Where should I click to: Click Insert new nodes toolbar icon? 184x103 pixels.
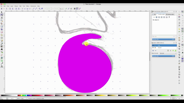[2, 9]
